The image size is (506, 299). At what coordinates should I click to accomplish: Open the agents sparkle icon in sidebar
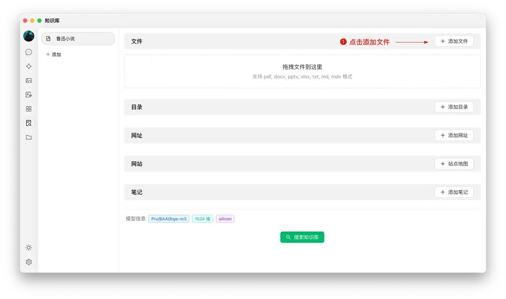pos(29,66)
